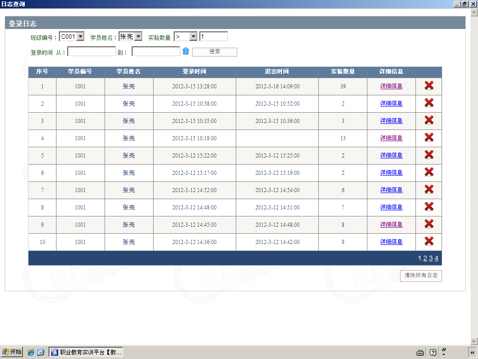Delete log row 2 with the red X
The width and height of the screenshot is (478, 359).
point(429,103)
